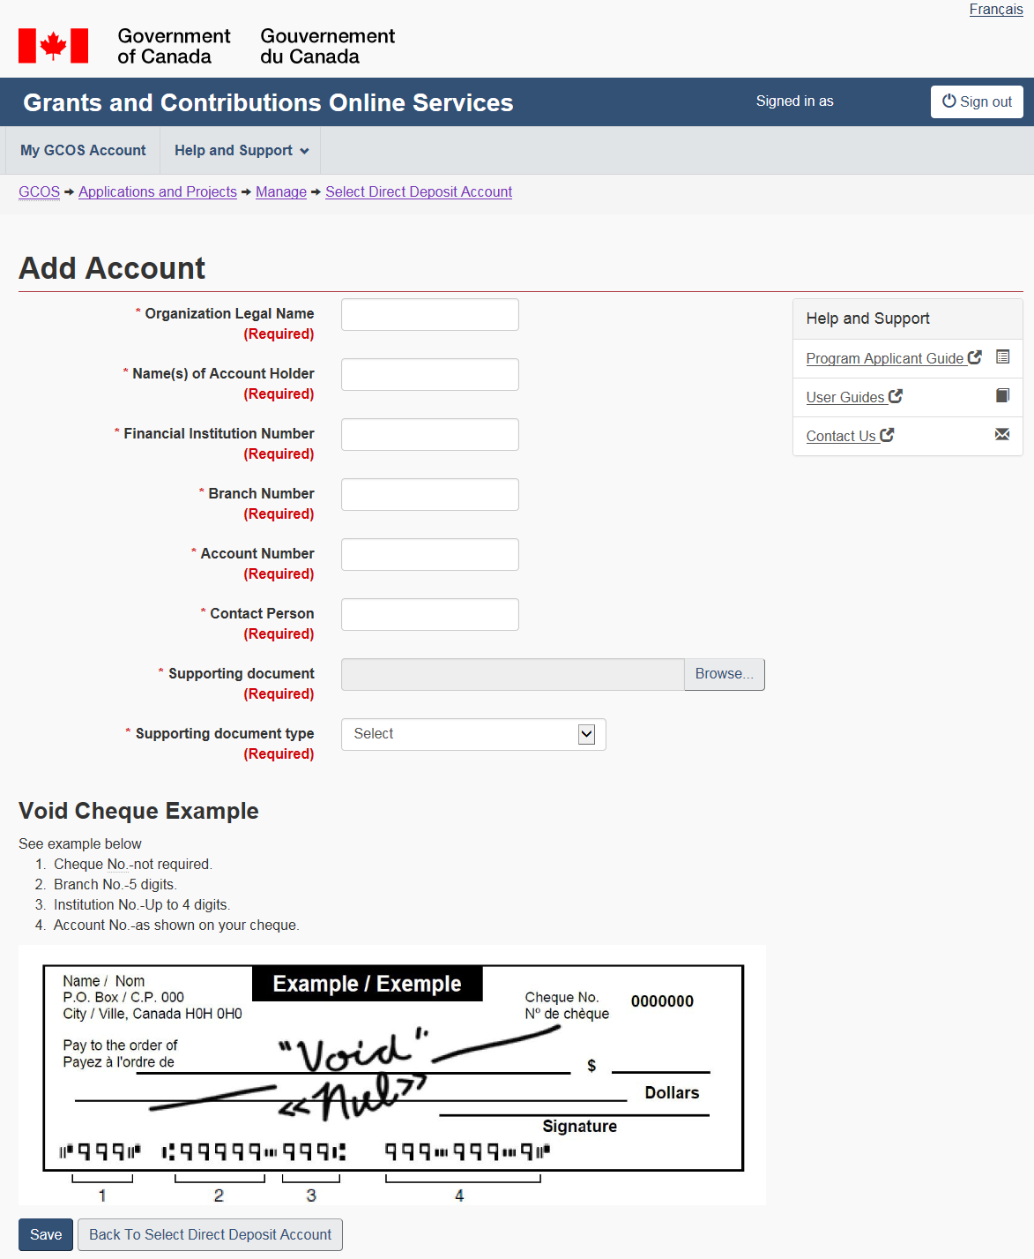Expand the Help and Support menu
1034x1259 pixels.
pos(241,151)
